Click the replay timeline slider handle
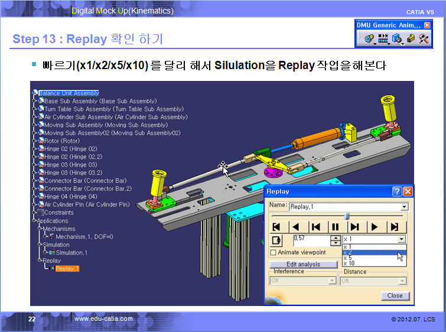 (347, 216)
